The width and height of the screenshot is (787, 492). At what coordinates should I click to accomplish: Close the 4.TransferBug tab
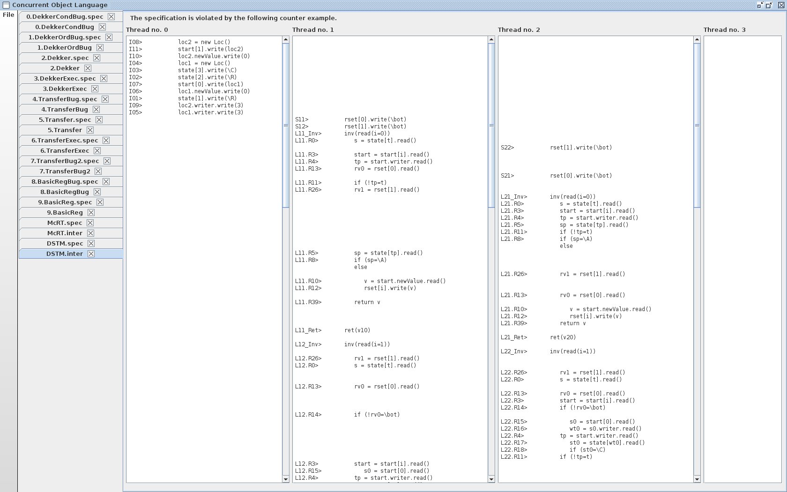pos(96,109)
